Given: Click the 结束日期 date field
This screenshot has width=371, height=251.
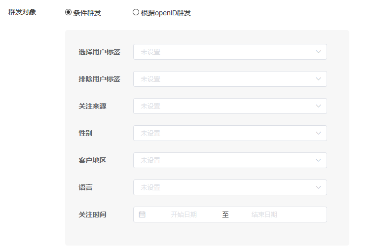Looking at the screenshot, I should [x=264, y=215].
